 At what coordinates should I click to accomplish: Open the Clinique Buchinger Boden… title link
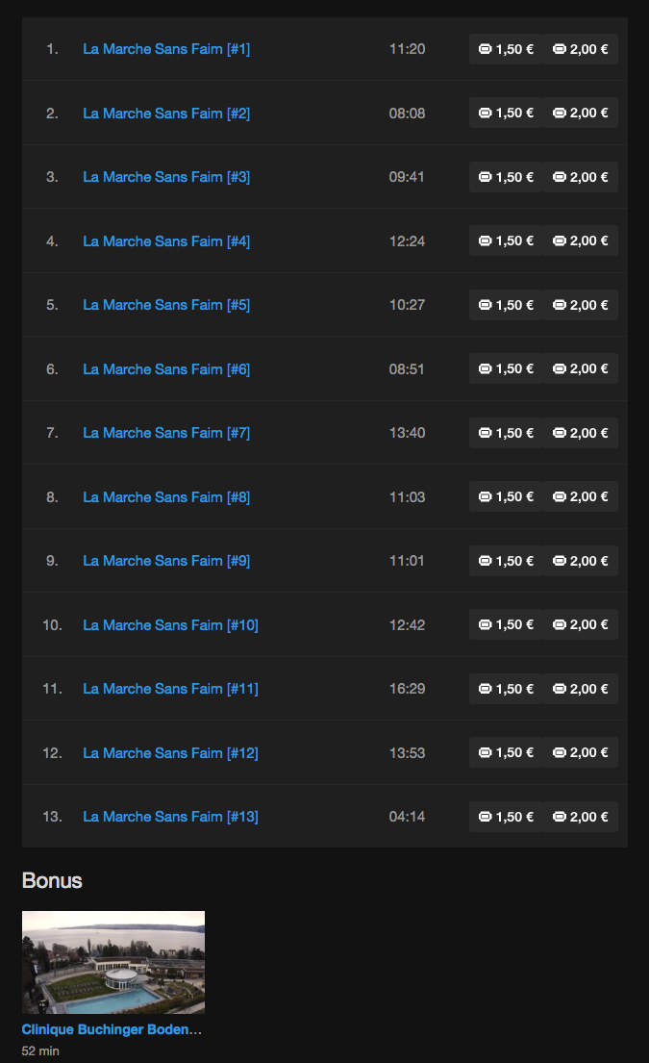pos(112,1029)
